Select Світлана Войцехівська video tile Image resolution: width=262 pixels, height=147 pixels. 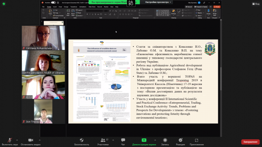[x=43, y=38]
